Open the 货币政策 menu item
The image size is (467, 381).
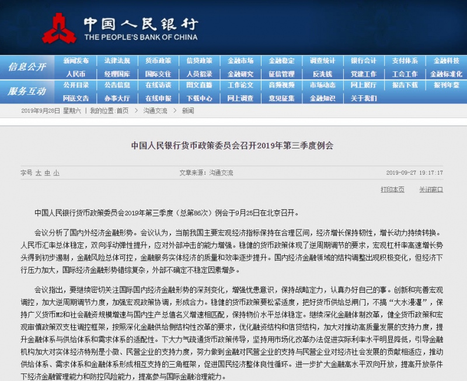(158, 61)
